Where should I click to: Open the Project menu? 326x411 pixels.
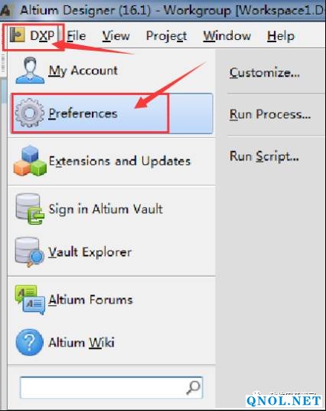[x=166, y=36]
